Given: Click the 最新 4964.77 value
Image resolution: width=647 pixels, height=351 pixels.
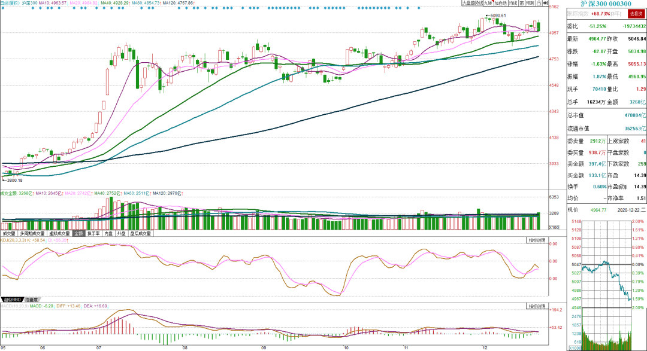Looking at the screenshot, I should coord(597,39).
